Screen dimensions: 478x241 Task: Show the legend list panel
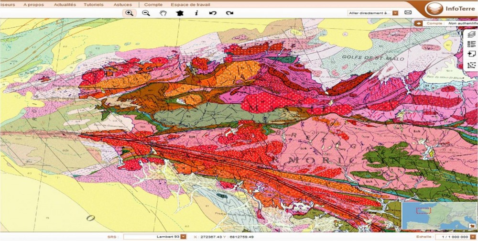471,44
